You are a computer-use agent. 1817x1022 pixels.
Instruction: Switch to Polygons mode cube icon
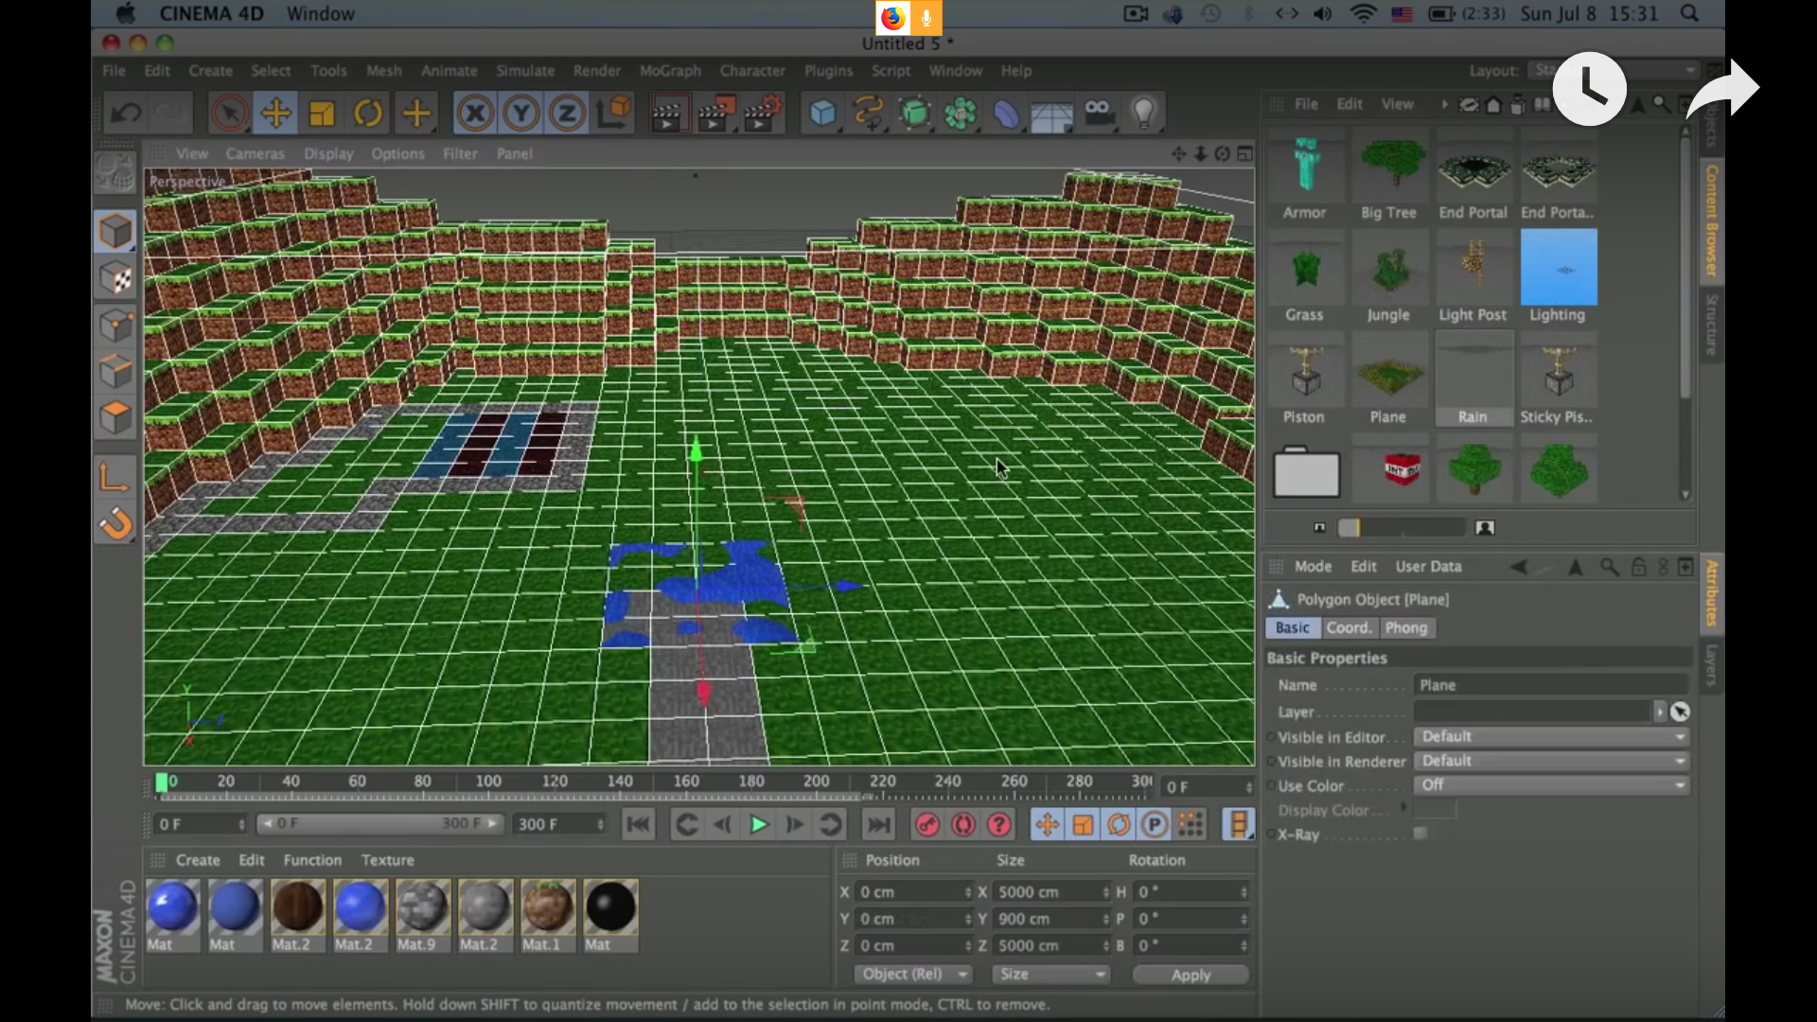coord(115,417)
